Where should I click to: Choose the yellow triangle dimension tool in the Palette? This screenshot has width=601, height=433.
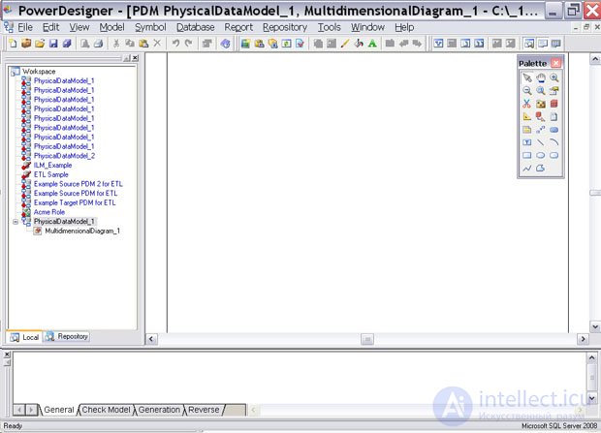tap(527, 116)
